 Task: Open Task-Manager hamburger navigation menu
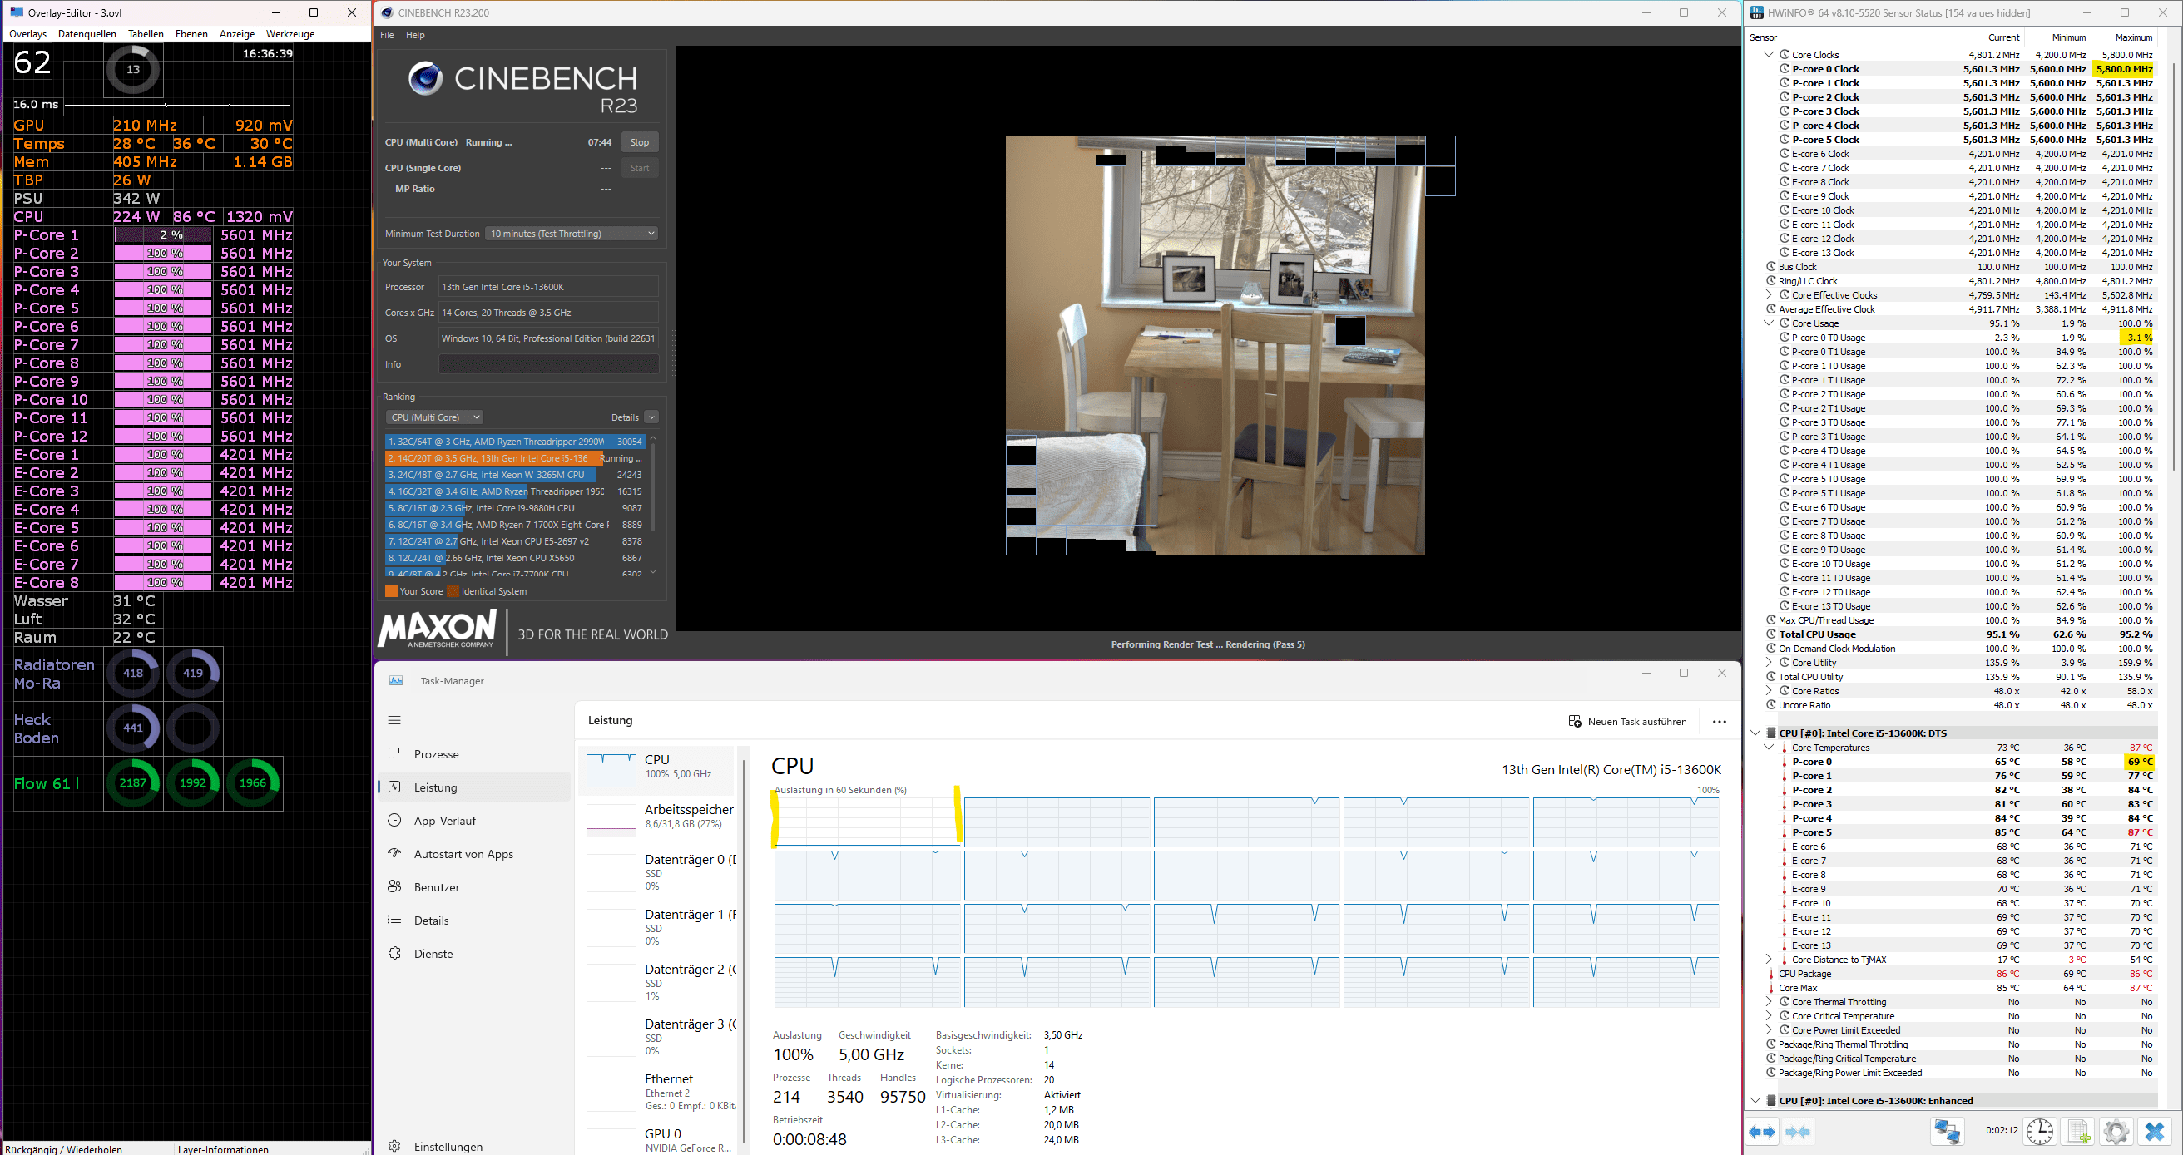pos(394,720)
